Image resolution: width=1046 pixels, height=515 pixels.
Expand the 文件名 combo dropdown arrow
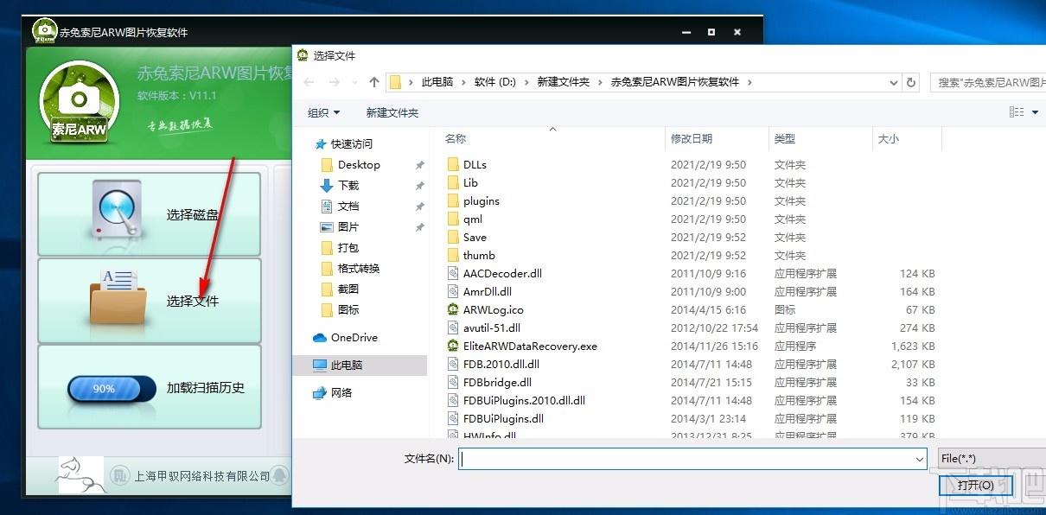click(920, 459)
